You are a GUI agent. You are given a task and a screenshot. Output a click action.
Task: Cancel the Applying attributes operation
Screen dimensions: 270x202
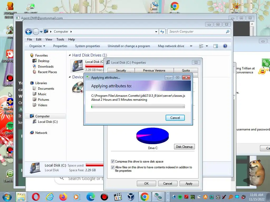click(x=175, y=118)
